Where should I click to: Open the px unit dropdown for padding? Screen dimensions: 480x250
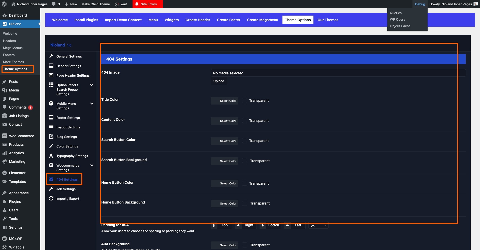click(x=318, y=225)
